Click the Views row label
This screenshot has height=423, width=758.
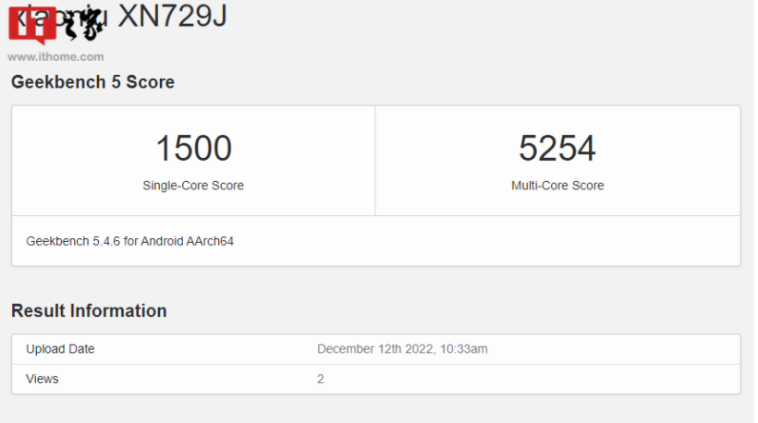tap(42, 379)
